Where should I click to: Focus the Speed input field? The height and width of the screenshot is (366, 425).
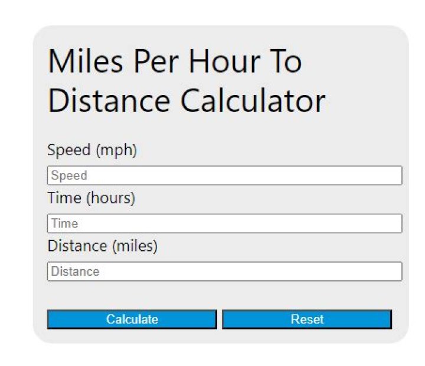point(224,175)
